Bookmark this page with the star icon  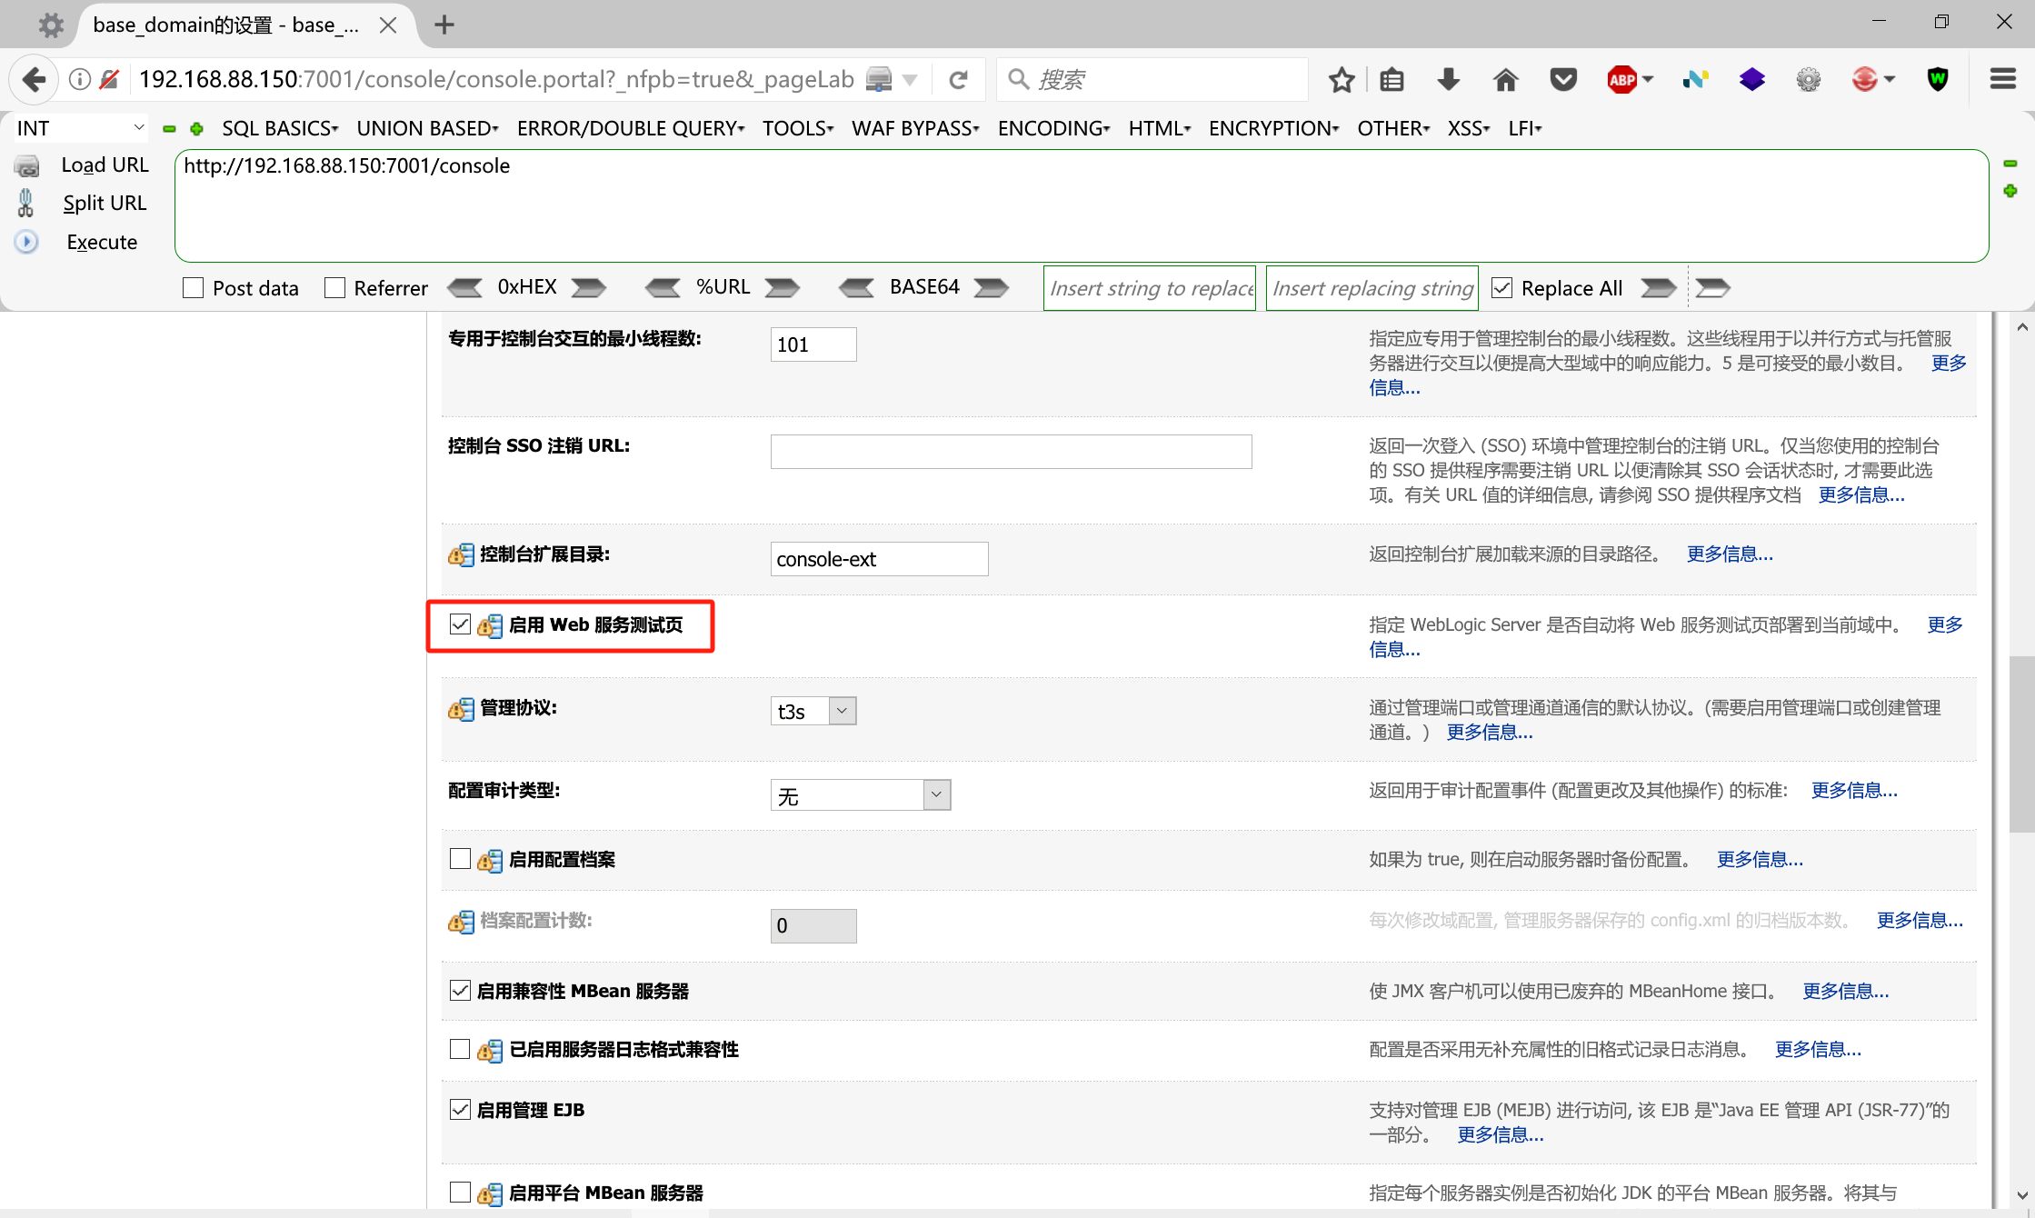coord(1342,80)
